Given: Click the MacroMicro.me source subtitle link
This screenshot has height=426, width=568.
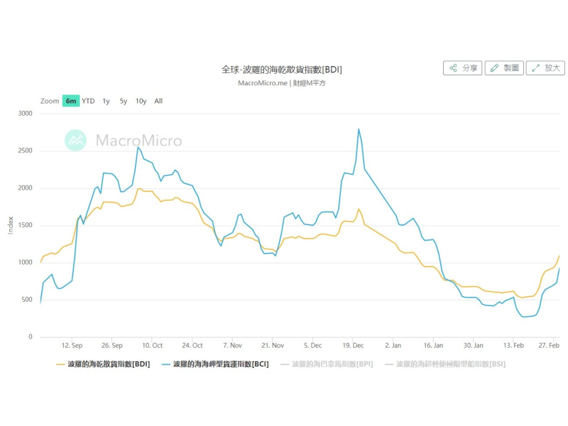Looking at the screenshot, I should pos(261,83).
